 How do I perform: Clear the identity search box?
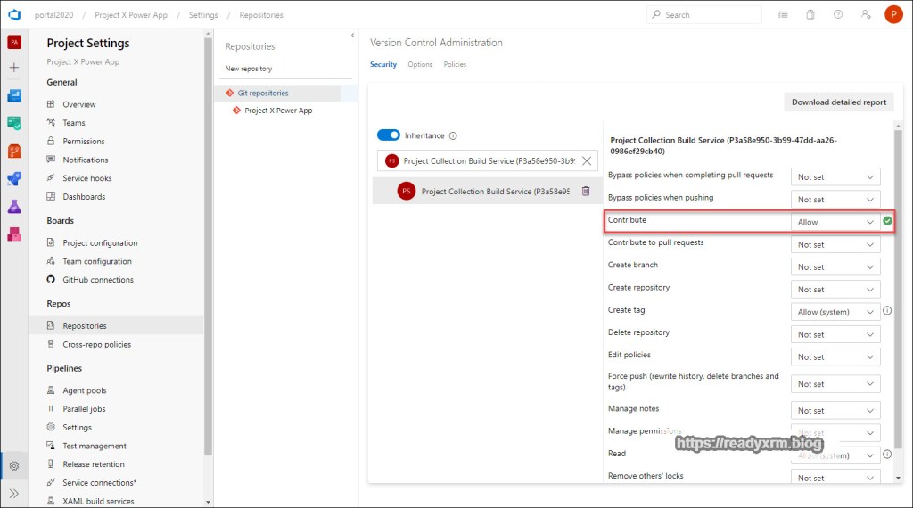pyautogui.click(x=586, y=161)
